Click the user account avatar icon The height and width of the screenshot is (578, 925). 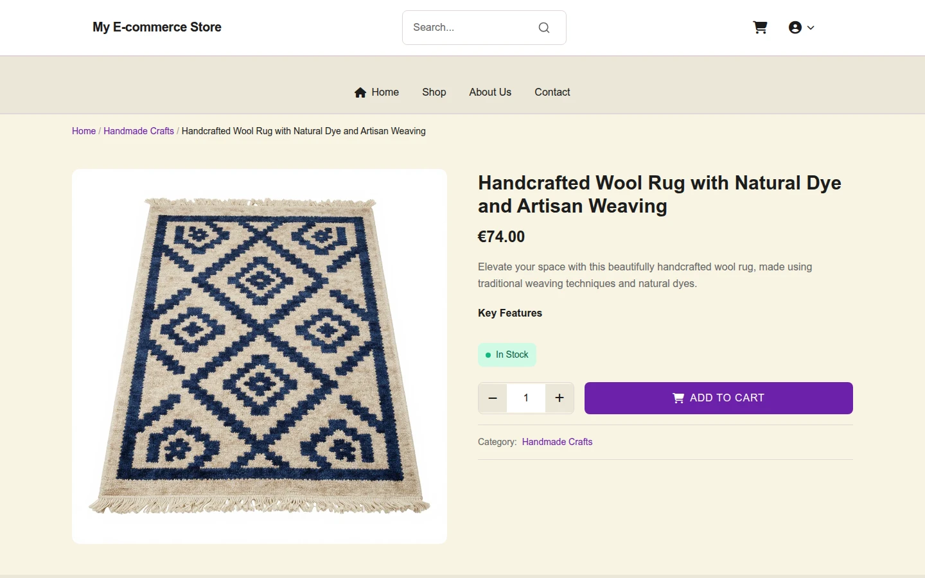pos(795,28)
